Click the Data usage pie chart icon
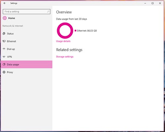 point(4,64)
